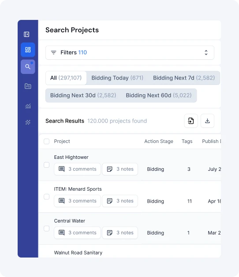Collapse the sidebar panel icon
This screenshot has width=239, height=277.
pos(26,34)
